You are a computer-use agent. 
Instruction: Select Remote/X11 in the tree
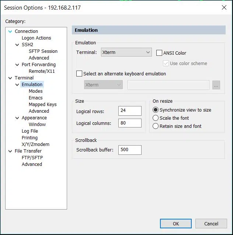point(42,71)
